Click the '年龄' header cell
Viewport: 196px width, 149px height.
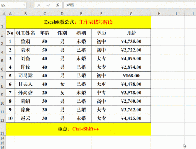[x=45, y=33]
